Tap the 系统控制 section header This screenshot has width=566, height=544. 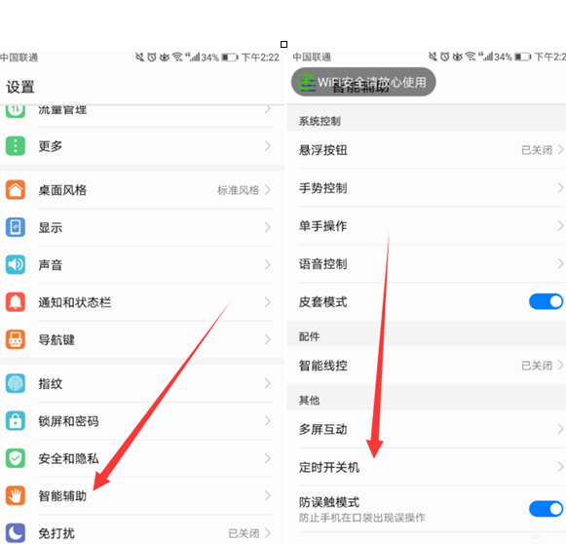320,121
